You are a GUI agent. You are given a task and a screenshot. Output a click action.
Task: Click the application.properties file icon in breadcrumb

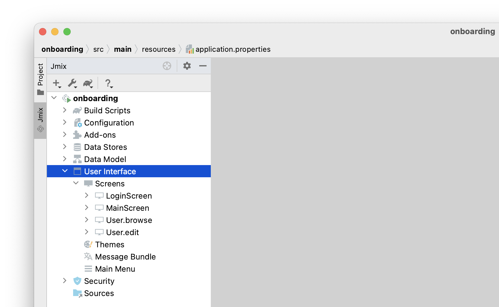click(190, 49)
